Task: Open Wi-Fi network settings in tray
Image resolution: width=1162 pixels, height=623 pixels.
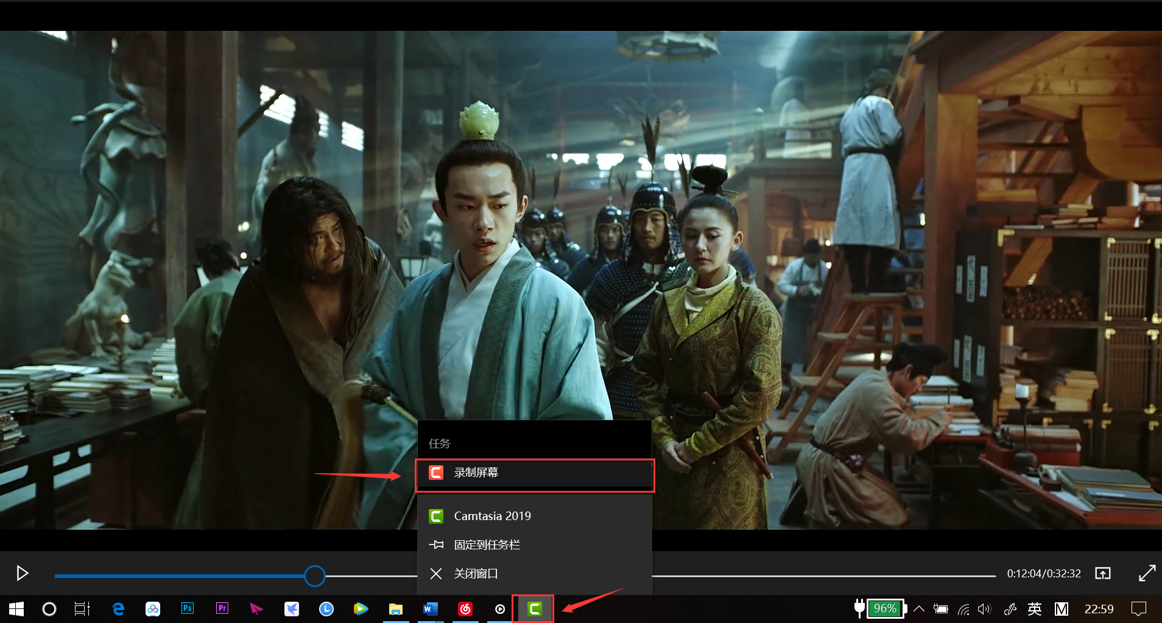Action: [x=963, y=609]
